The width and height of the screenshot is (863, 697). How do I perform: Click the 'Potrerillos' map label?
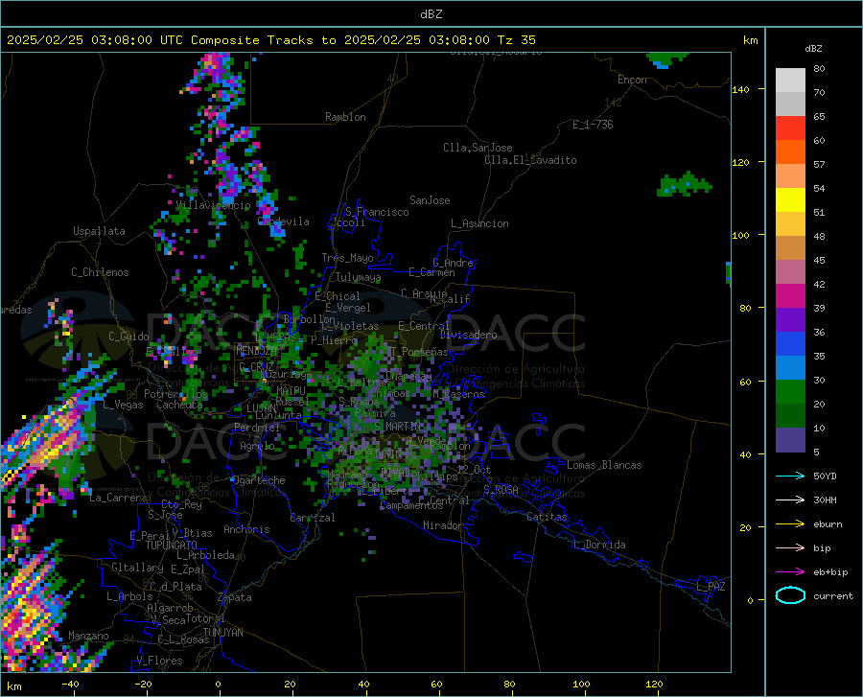175,394
